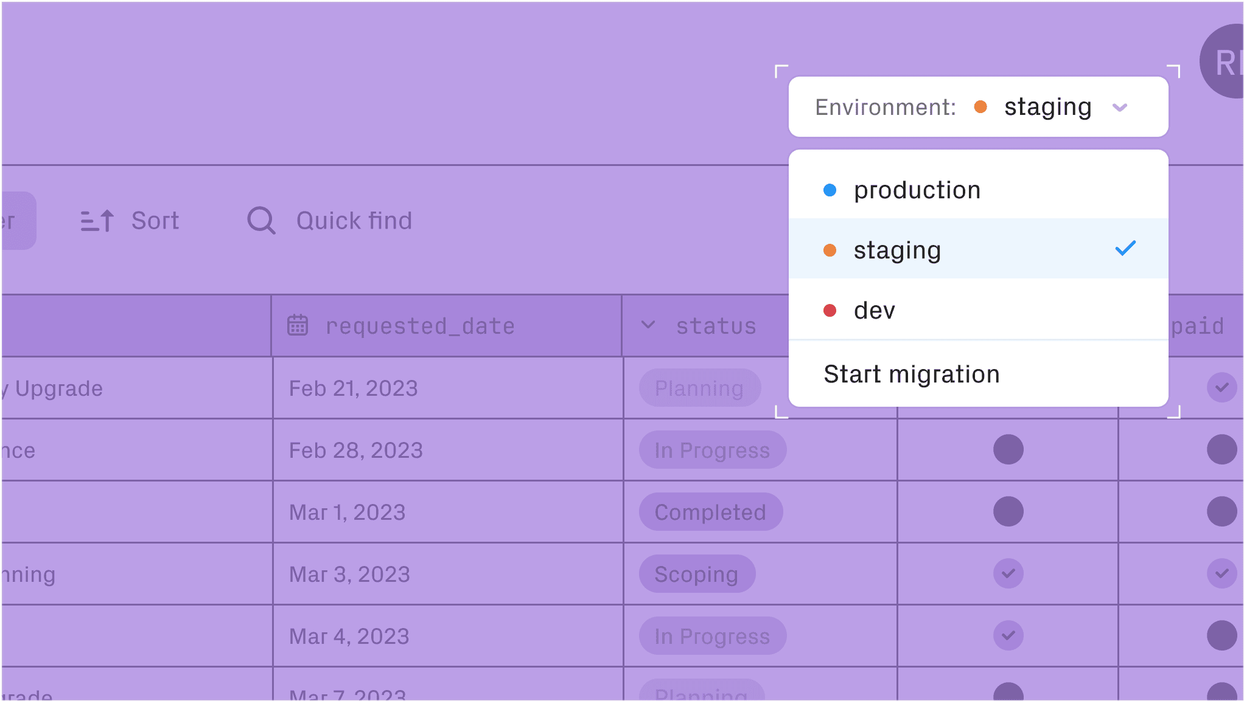Click the Sort button label
1244x701 pixels.
point(155,221)
